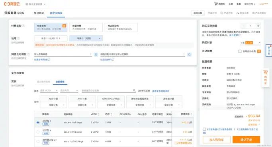Open the 创建专有网络 link
The image size is (272, 147).
[42, 59]
